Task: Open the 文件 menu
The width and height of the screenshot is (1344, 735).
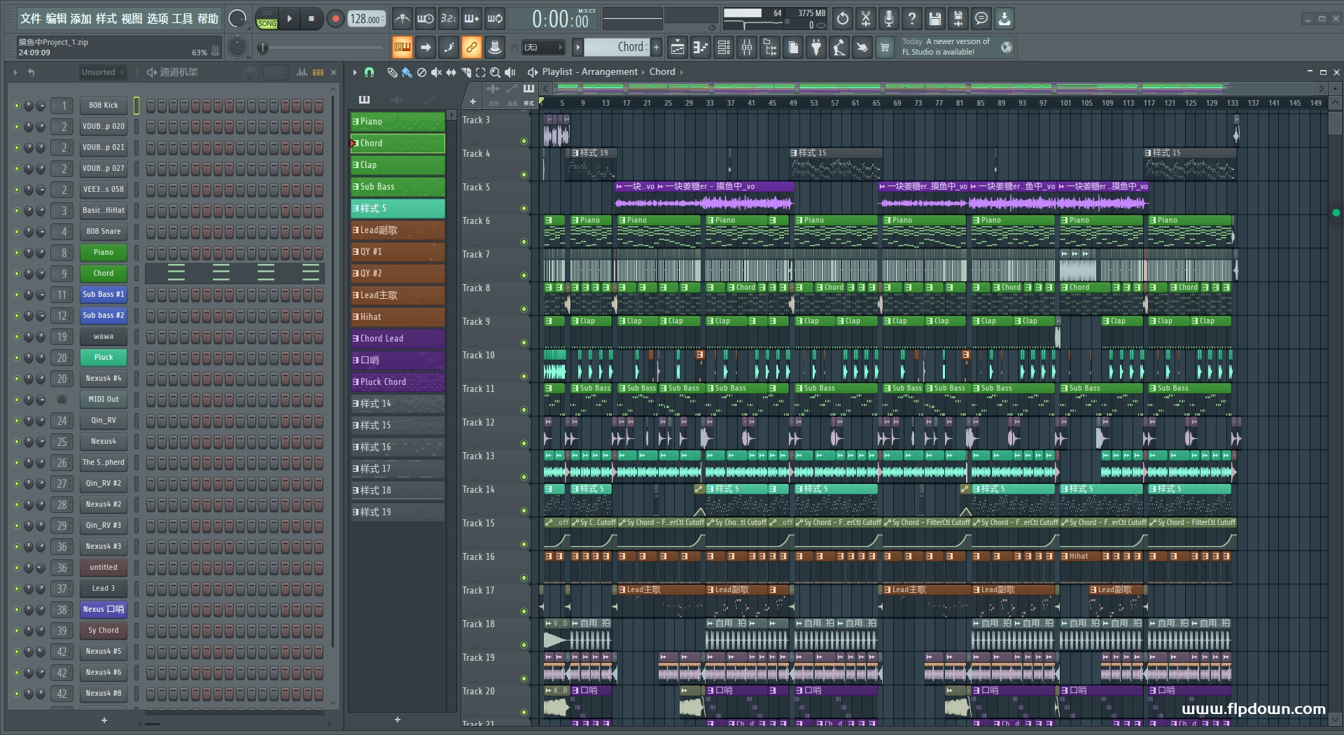Action: (x=30, y=19)
